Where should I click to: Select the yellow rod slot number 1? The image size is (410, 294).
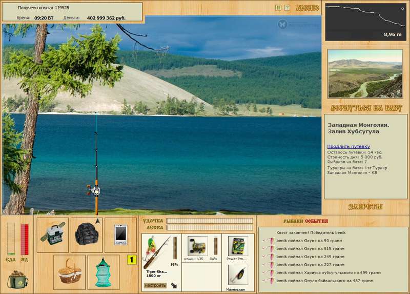tap(132, 260)
